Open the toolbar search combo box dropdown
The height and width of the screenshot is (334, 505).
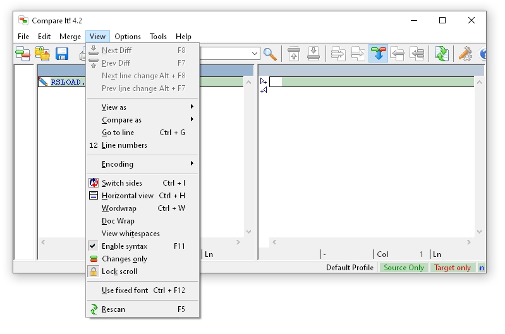(x=255, y=54)
